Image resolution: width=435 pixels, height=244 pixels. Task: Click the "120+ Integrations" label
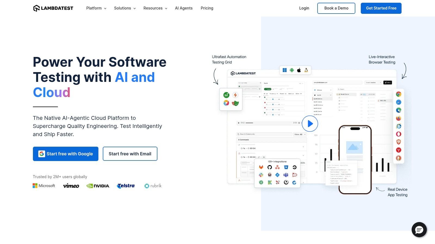click(x=277, y=162)
